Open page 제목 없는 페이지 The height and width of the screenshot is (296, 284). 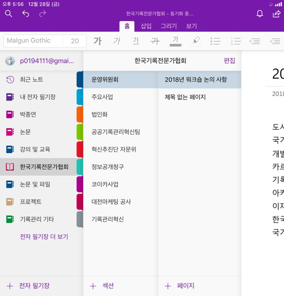(x=199, y=97)
